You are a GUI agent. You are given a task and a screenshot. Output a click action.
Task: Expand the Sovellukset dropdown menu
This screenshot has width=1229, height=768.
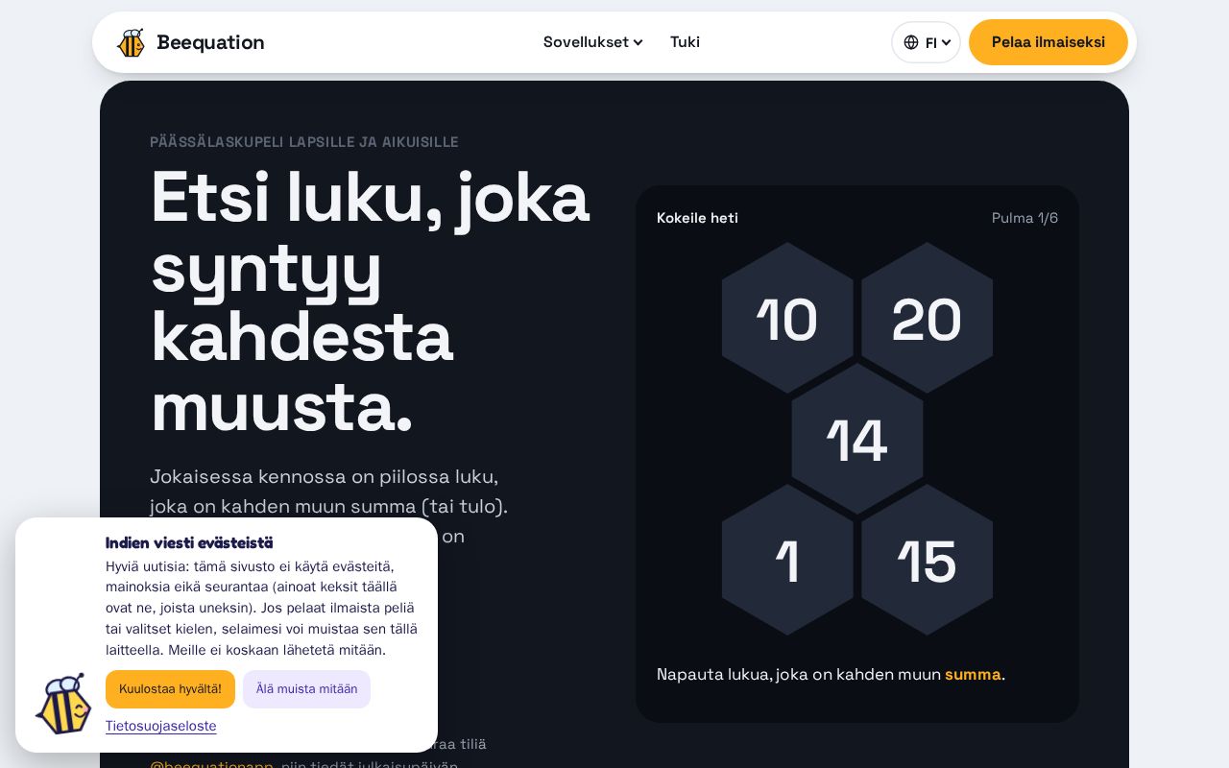coord(593,42)
